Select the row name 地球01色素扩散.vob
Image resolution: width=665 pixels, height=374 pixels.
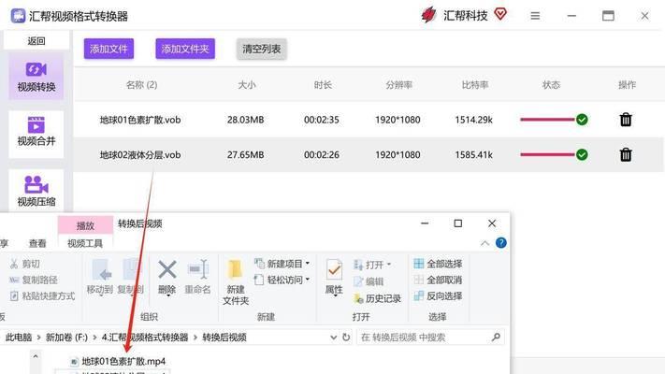point(140,120)
